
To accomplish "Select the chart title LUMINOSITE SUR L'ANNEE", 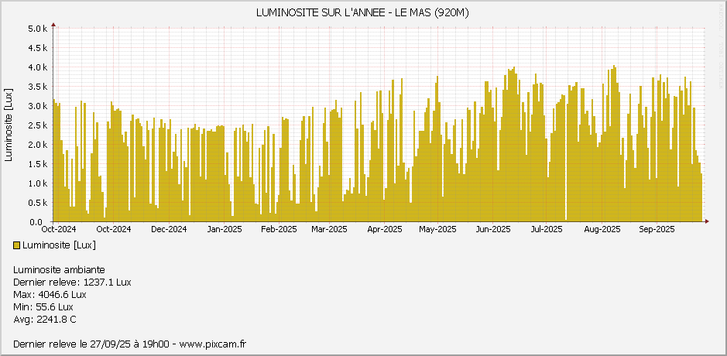I will click(x=362, y=12).
